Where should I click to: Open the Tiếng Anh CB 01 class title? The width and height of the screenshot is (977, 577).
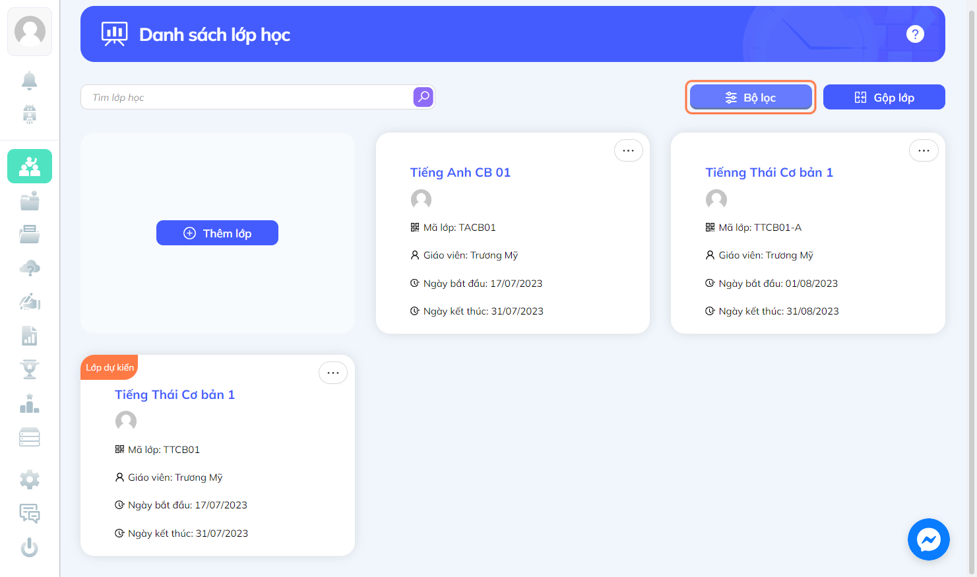(x=460, y=172)
